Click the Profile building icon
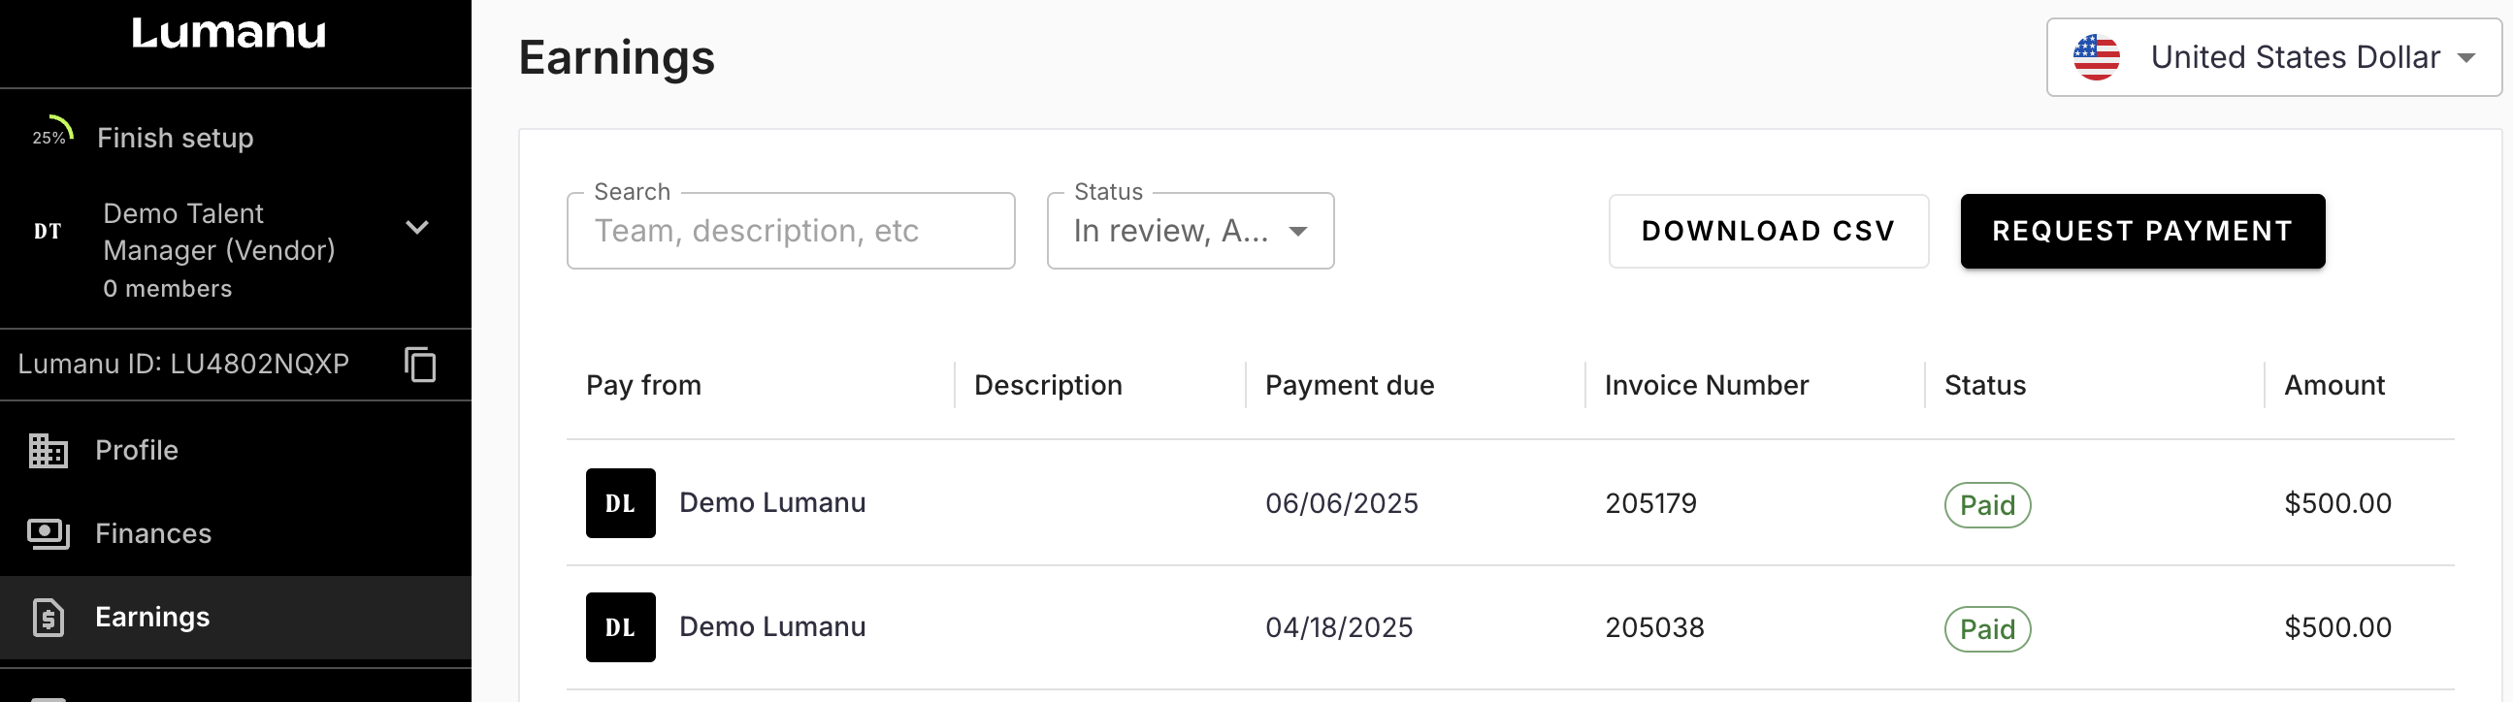Screen dimensions: 2513x702 tap(48, 451)
